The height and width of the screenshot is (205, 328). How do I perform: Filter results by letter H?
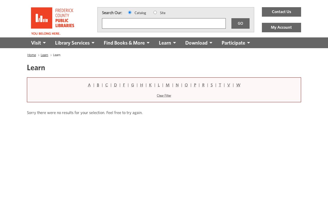(141, 85)
